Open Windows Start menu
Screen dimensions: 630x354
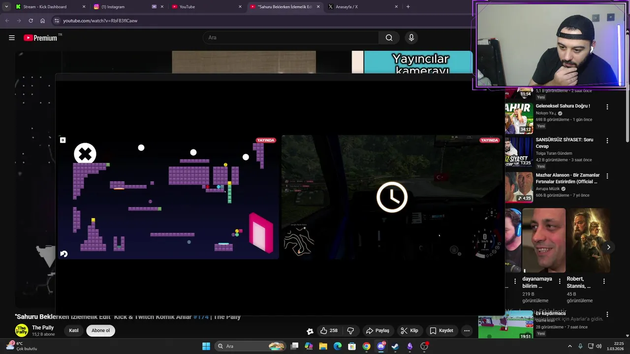206,346
